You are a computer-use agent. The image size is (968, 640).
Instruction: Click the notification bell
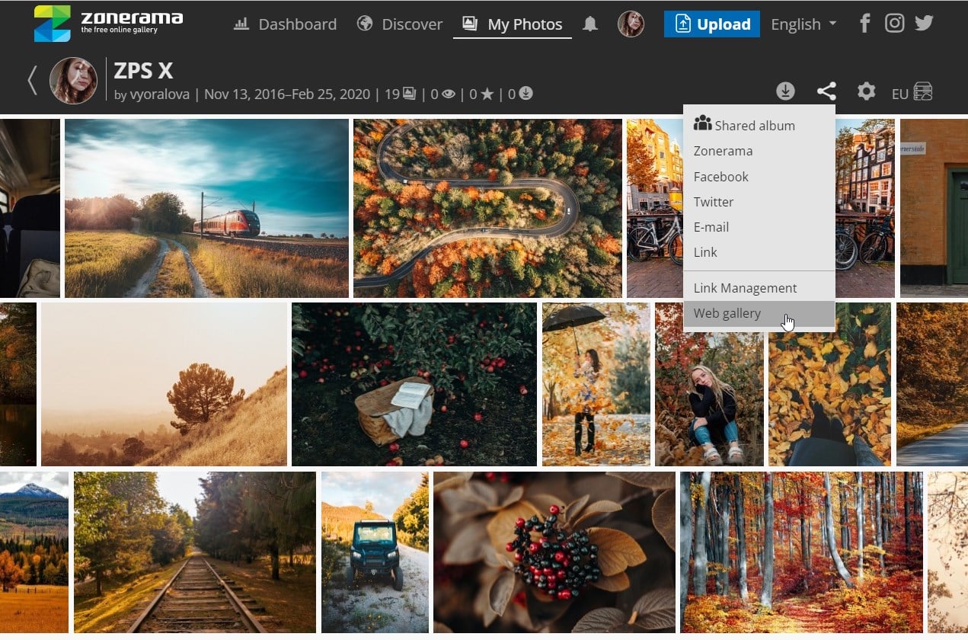590,24
